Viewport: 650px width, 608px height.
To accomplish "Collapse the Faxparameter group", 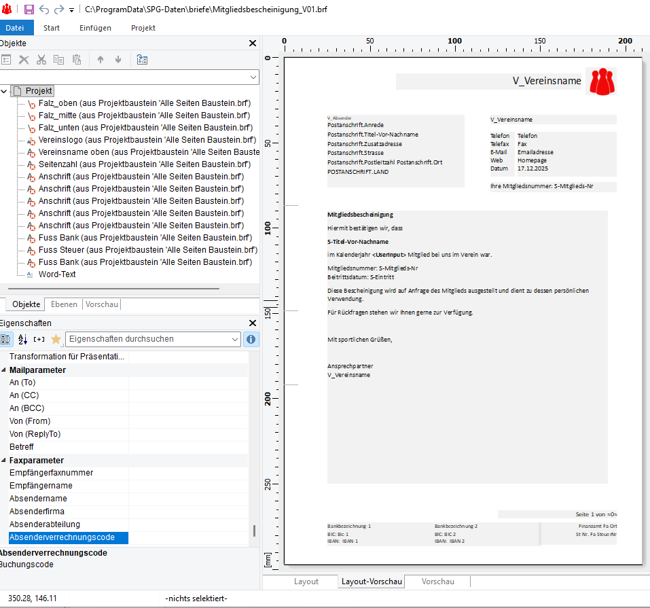I will 4,460.
